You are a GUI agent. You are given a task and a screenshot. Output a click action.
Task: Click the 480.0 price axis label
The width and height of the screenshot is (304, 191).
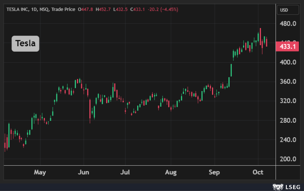(288, 24)
